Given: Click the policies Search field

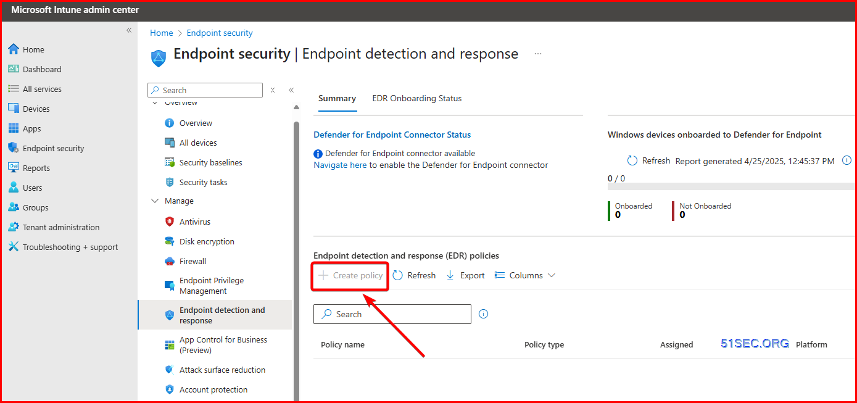Looking at the screenshot, I should tap(392, 314).
